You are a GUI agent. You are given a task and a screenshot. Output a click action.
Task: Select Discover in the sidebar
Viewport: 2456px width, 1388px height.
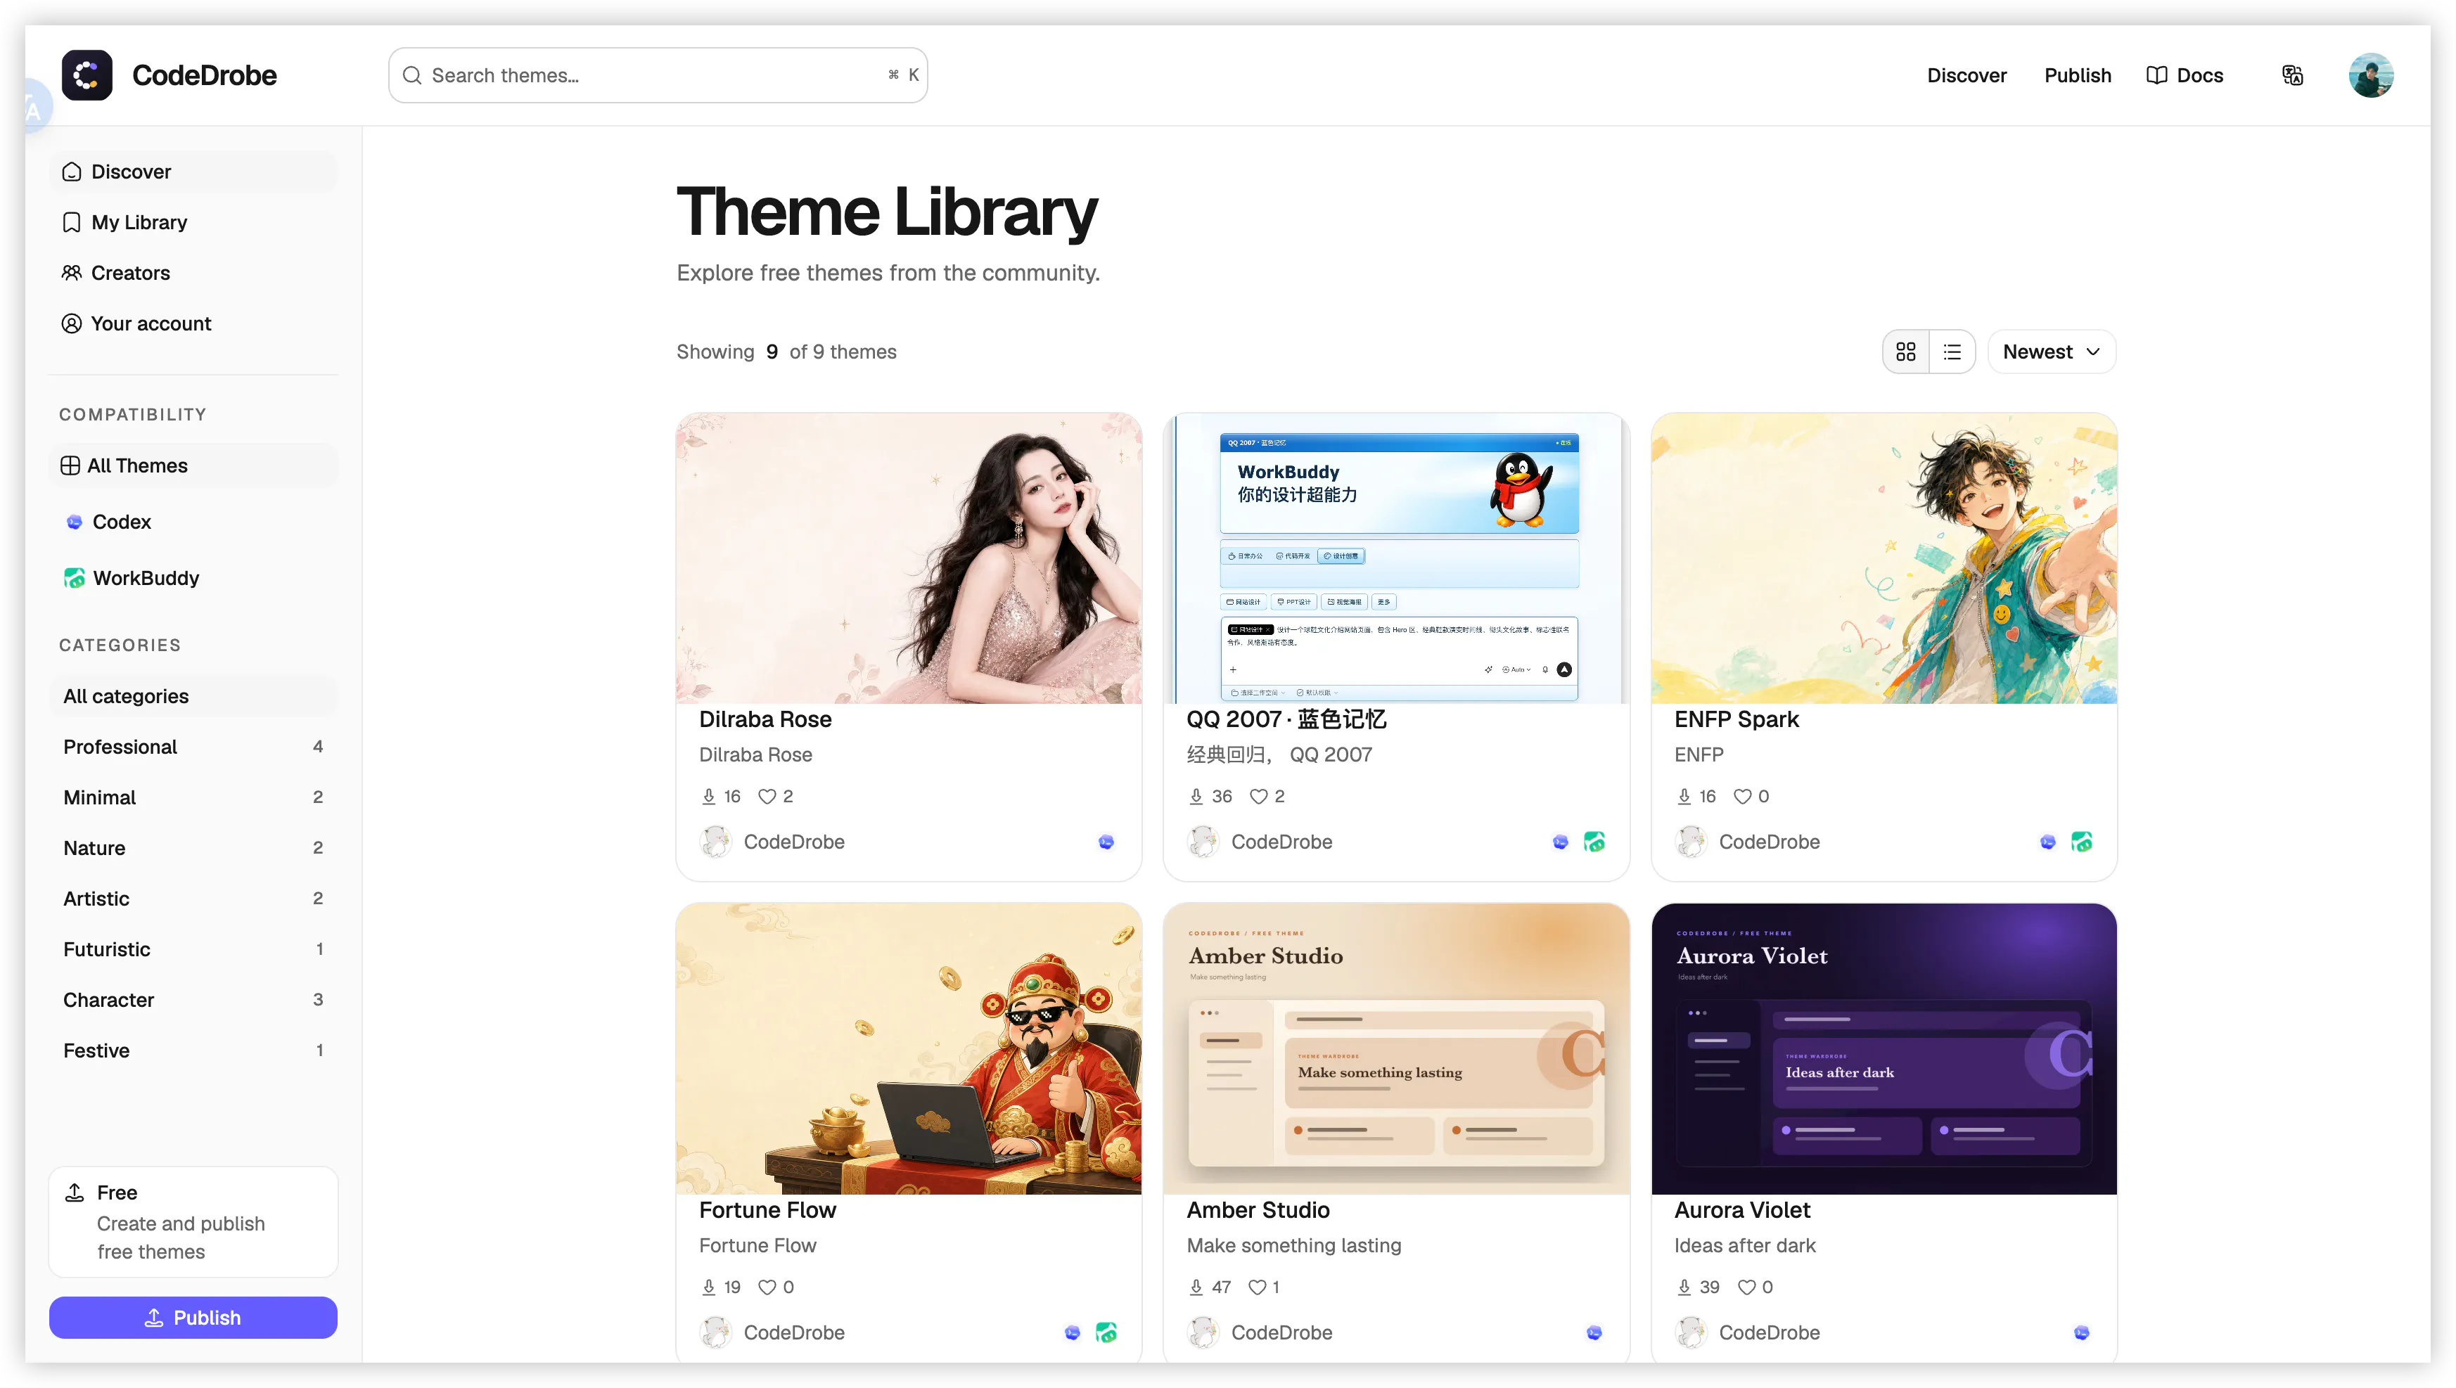coord(193,172)
